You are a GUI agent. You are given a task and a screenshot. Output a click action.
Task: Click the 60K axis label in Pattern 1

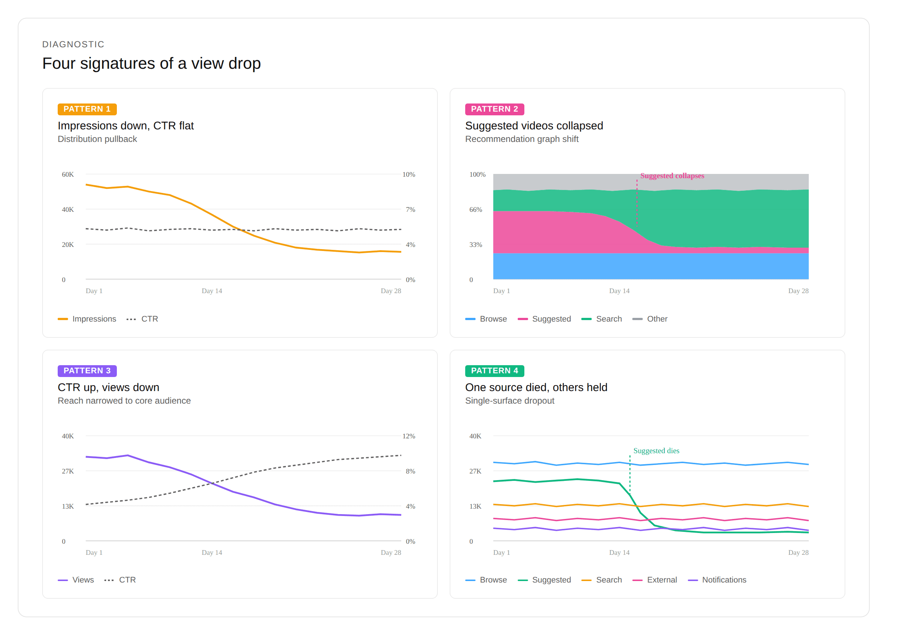[68, 174]
